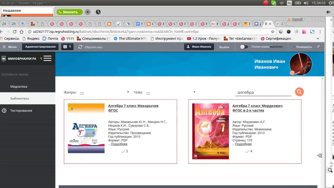334x188 pixels.
Task: Click the grey globe extension icon
Action: [x=281, y=32]
